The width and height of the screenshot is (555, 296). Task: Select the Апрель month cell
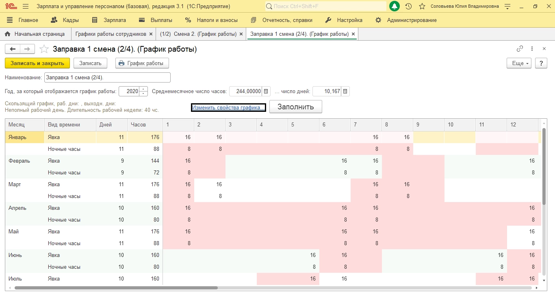pos(24,208)
